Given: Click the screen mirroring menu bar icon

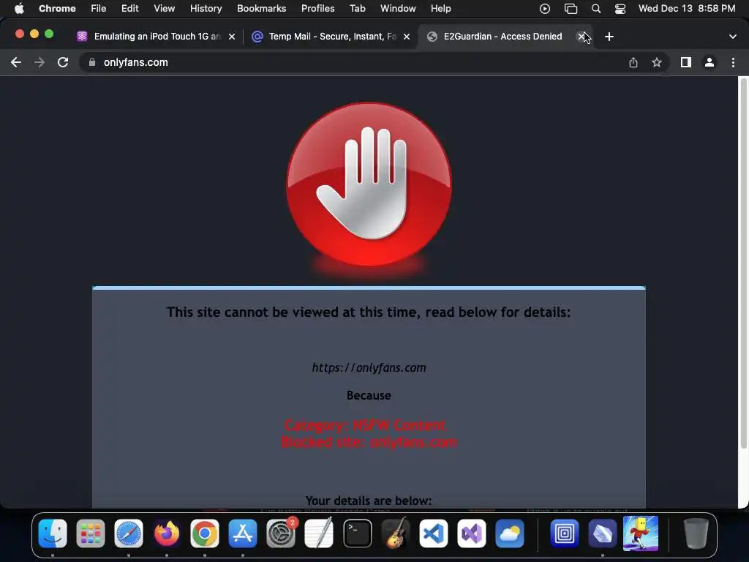Looking at the screenshot, I should pyautogui.click(x=571, y=9).
